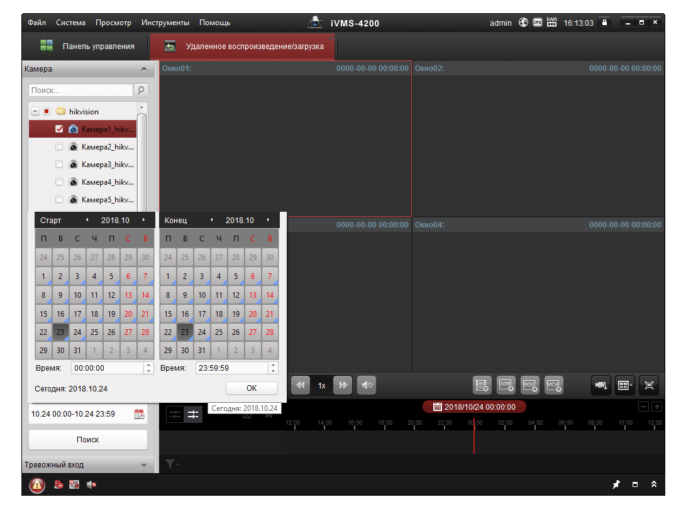This screenshot has height=514, width=681.
Task: Select the asynchronous playback sliders icon
Action: [193, 415]
